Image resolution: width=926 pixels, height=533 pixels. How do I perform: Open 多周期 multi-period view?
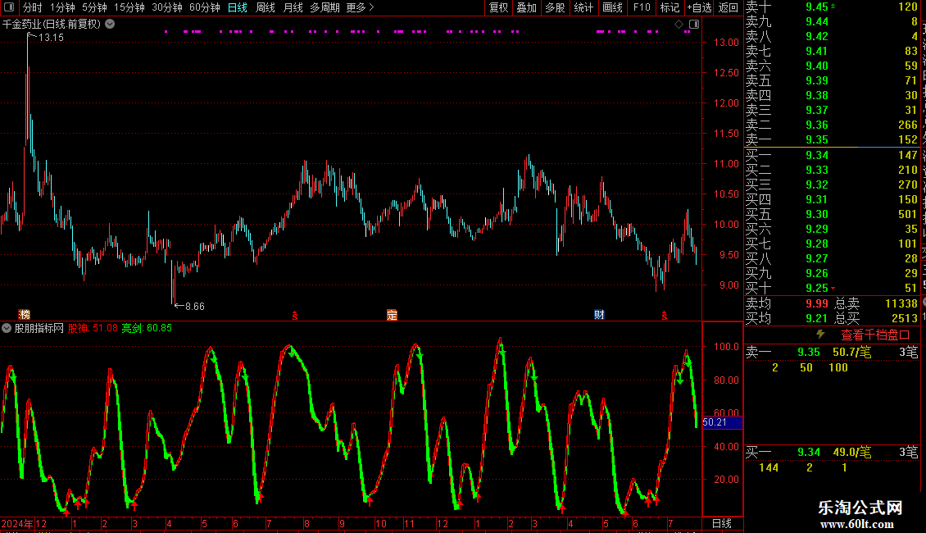pyautogui.click(x=325, y=7)
